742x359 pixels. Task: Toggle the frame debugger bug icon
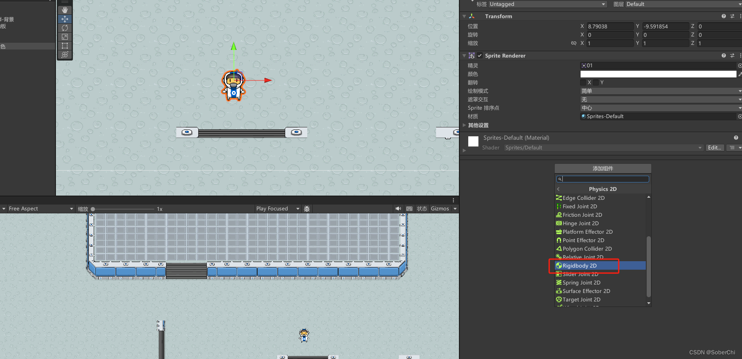[307, 209]
